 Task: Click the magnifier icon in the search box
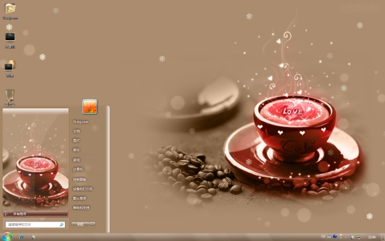[x=61, y=224]
